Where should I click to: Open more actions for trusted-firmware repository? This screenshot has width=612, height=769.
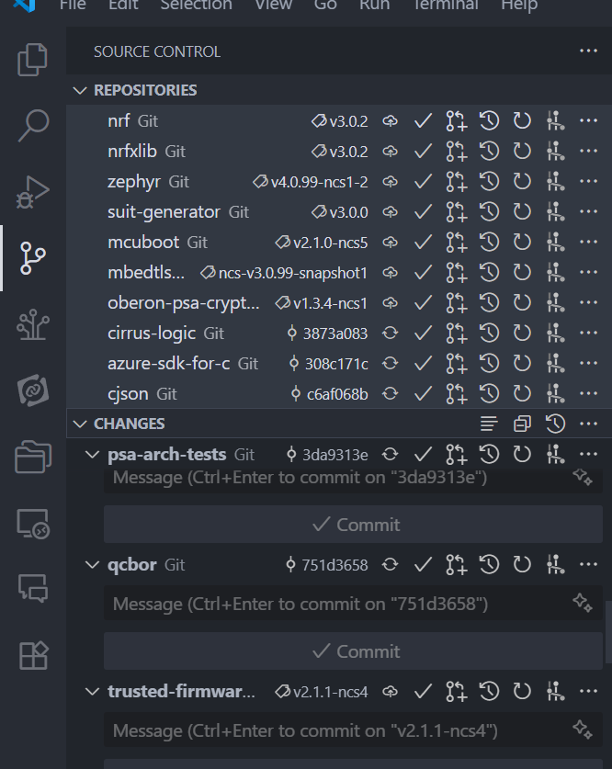pyautogui.click(x=588, y=691)
